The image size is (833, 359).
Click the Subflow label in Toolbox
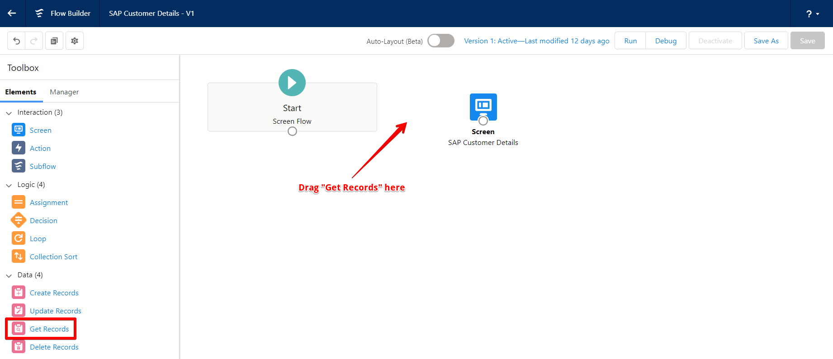coord(43,167)
